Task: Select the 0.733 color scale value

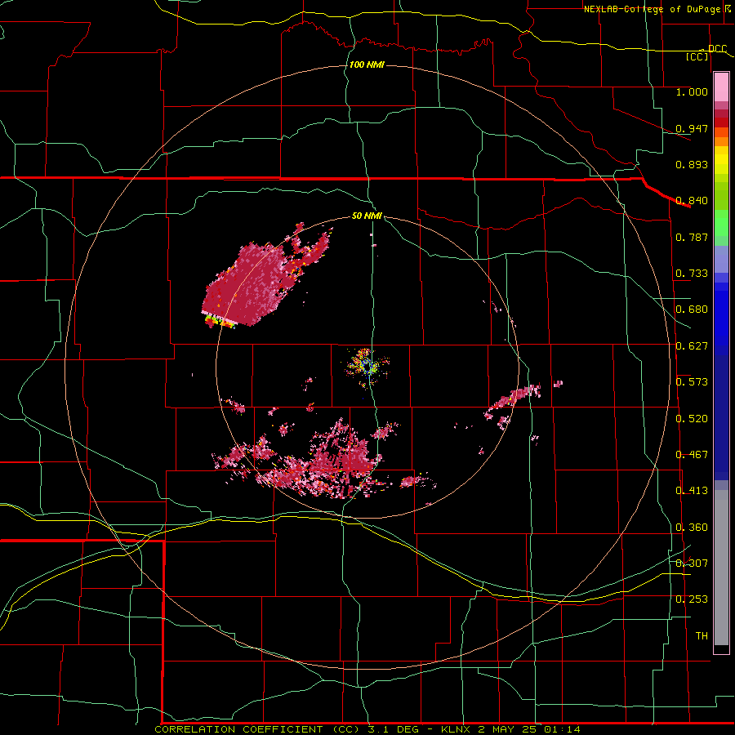Action: pos(692,274)
